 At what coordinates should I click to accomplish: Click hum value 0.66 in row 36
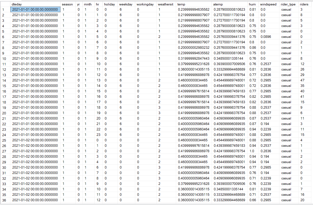click(x=252, y=200)
